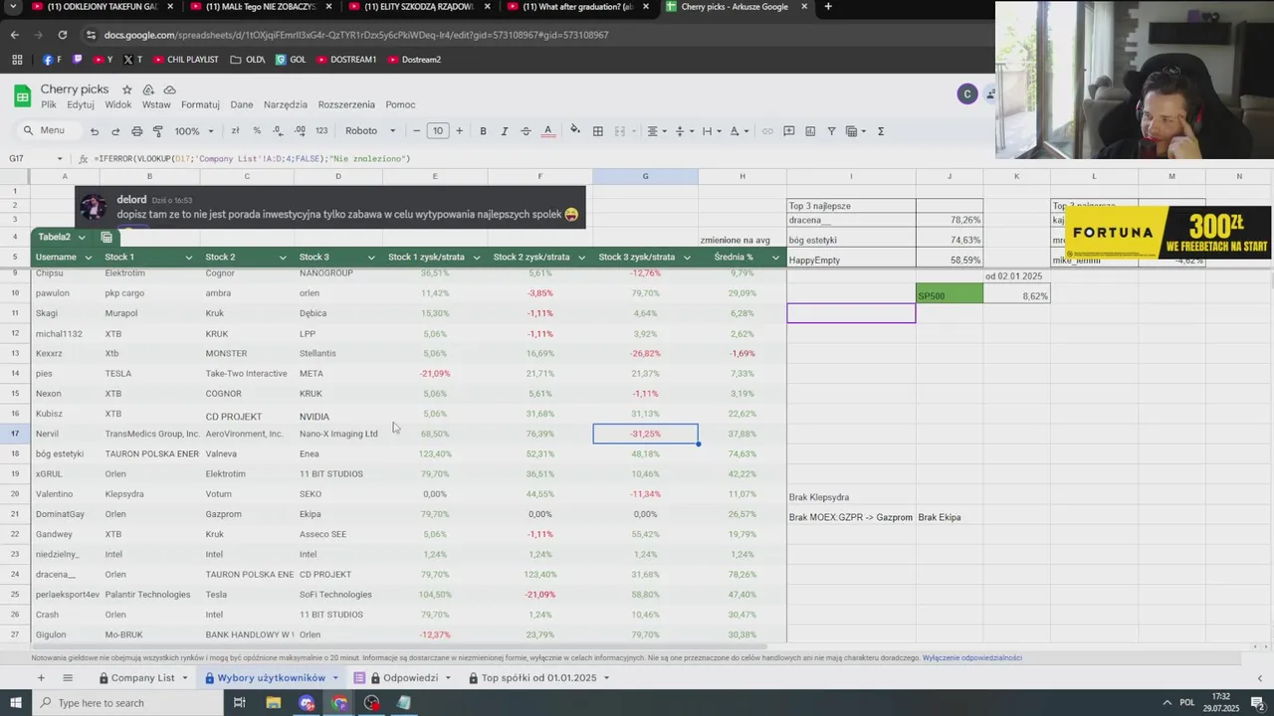Open File Explorer from taskbar
This screenshot has height=716, width=1274.
(273, 703)
